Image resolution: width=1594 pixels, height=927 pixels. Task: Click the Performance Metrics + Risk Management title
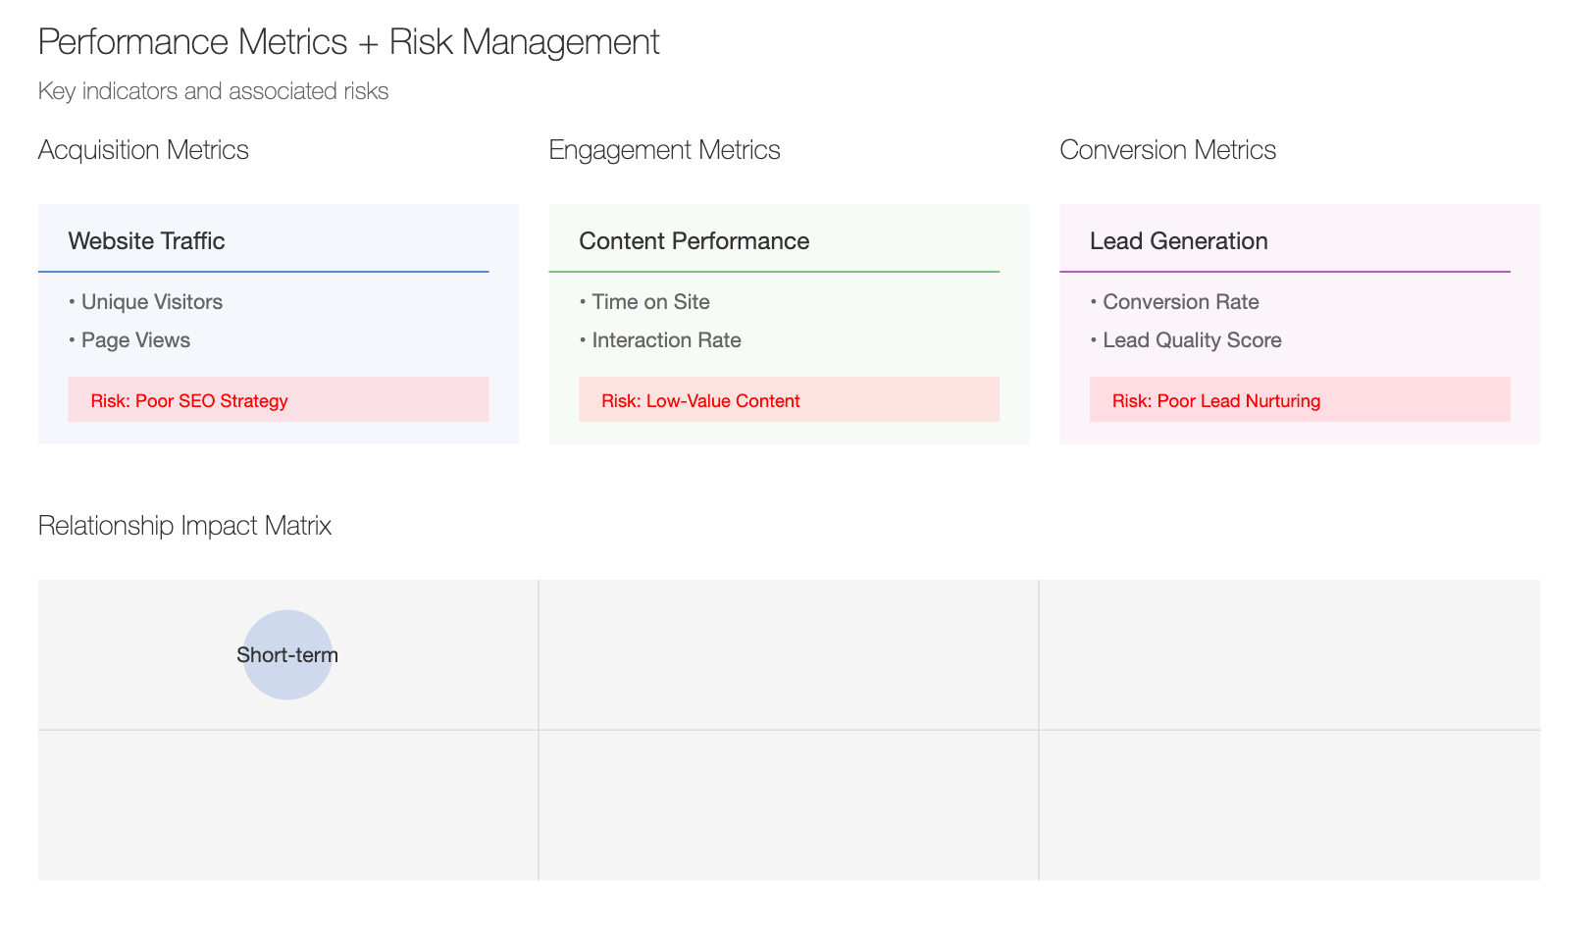(x=348, y=42)
